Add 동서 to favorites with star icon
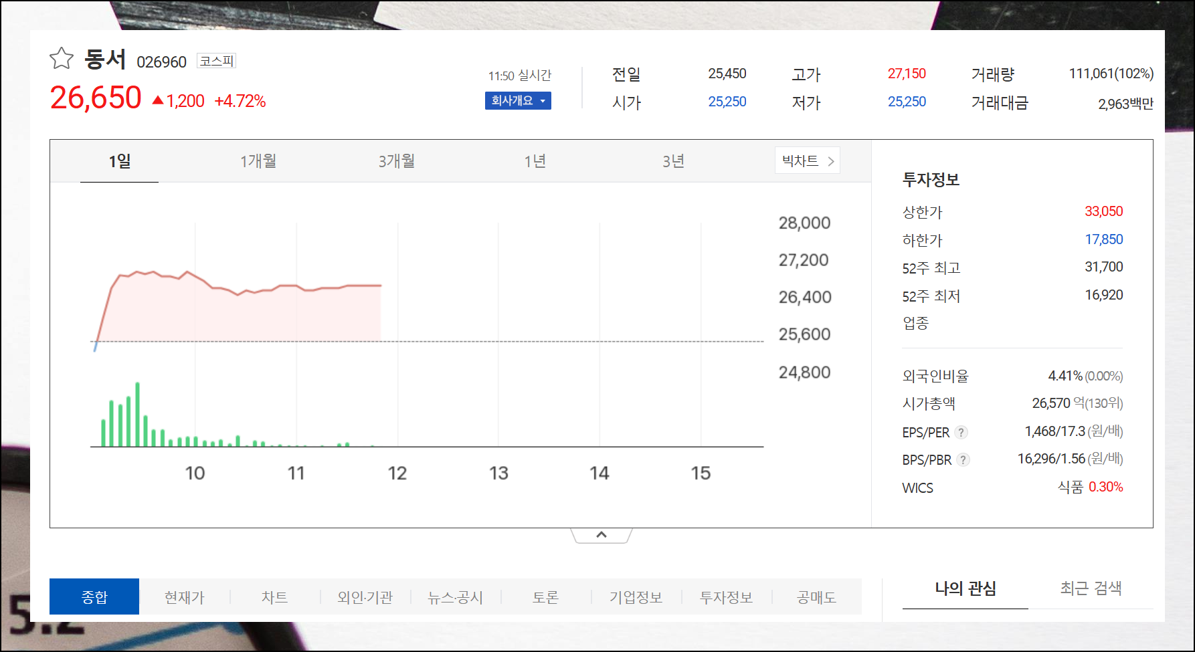This screenshot has height=652, width=1195. pyautogui.click(x=62, y=59)
